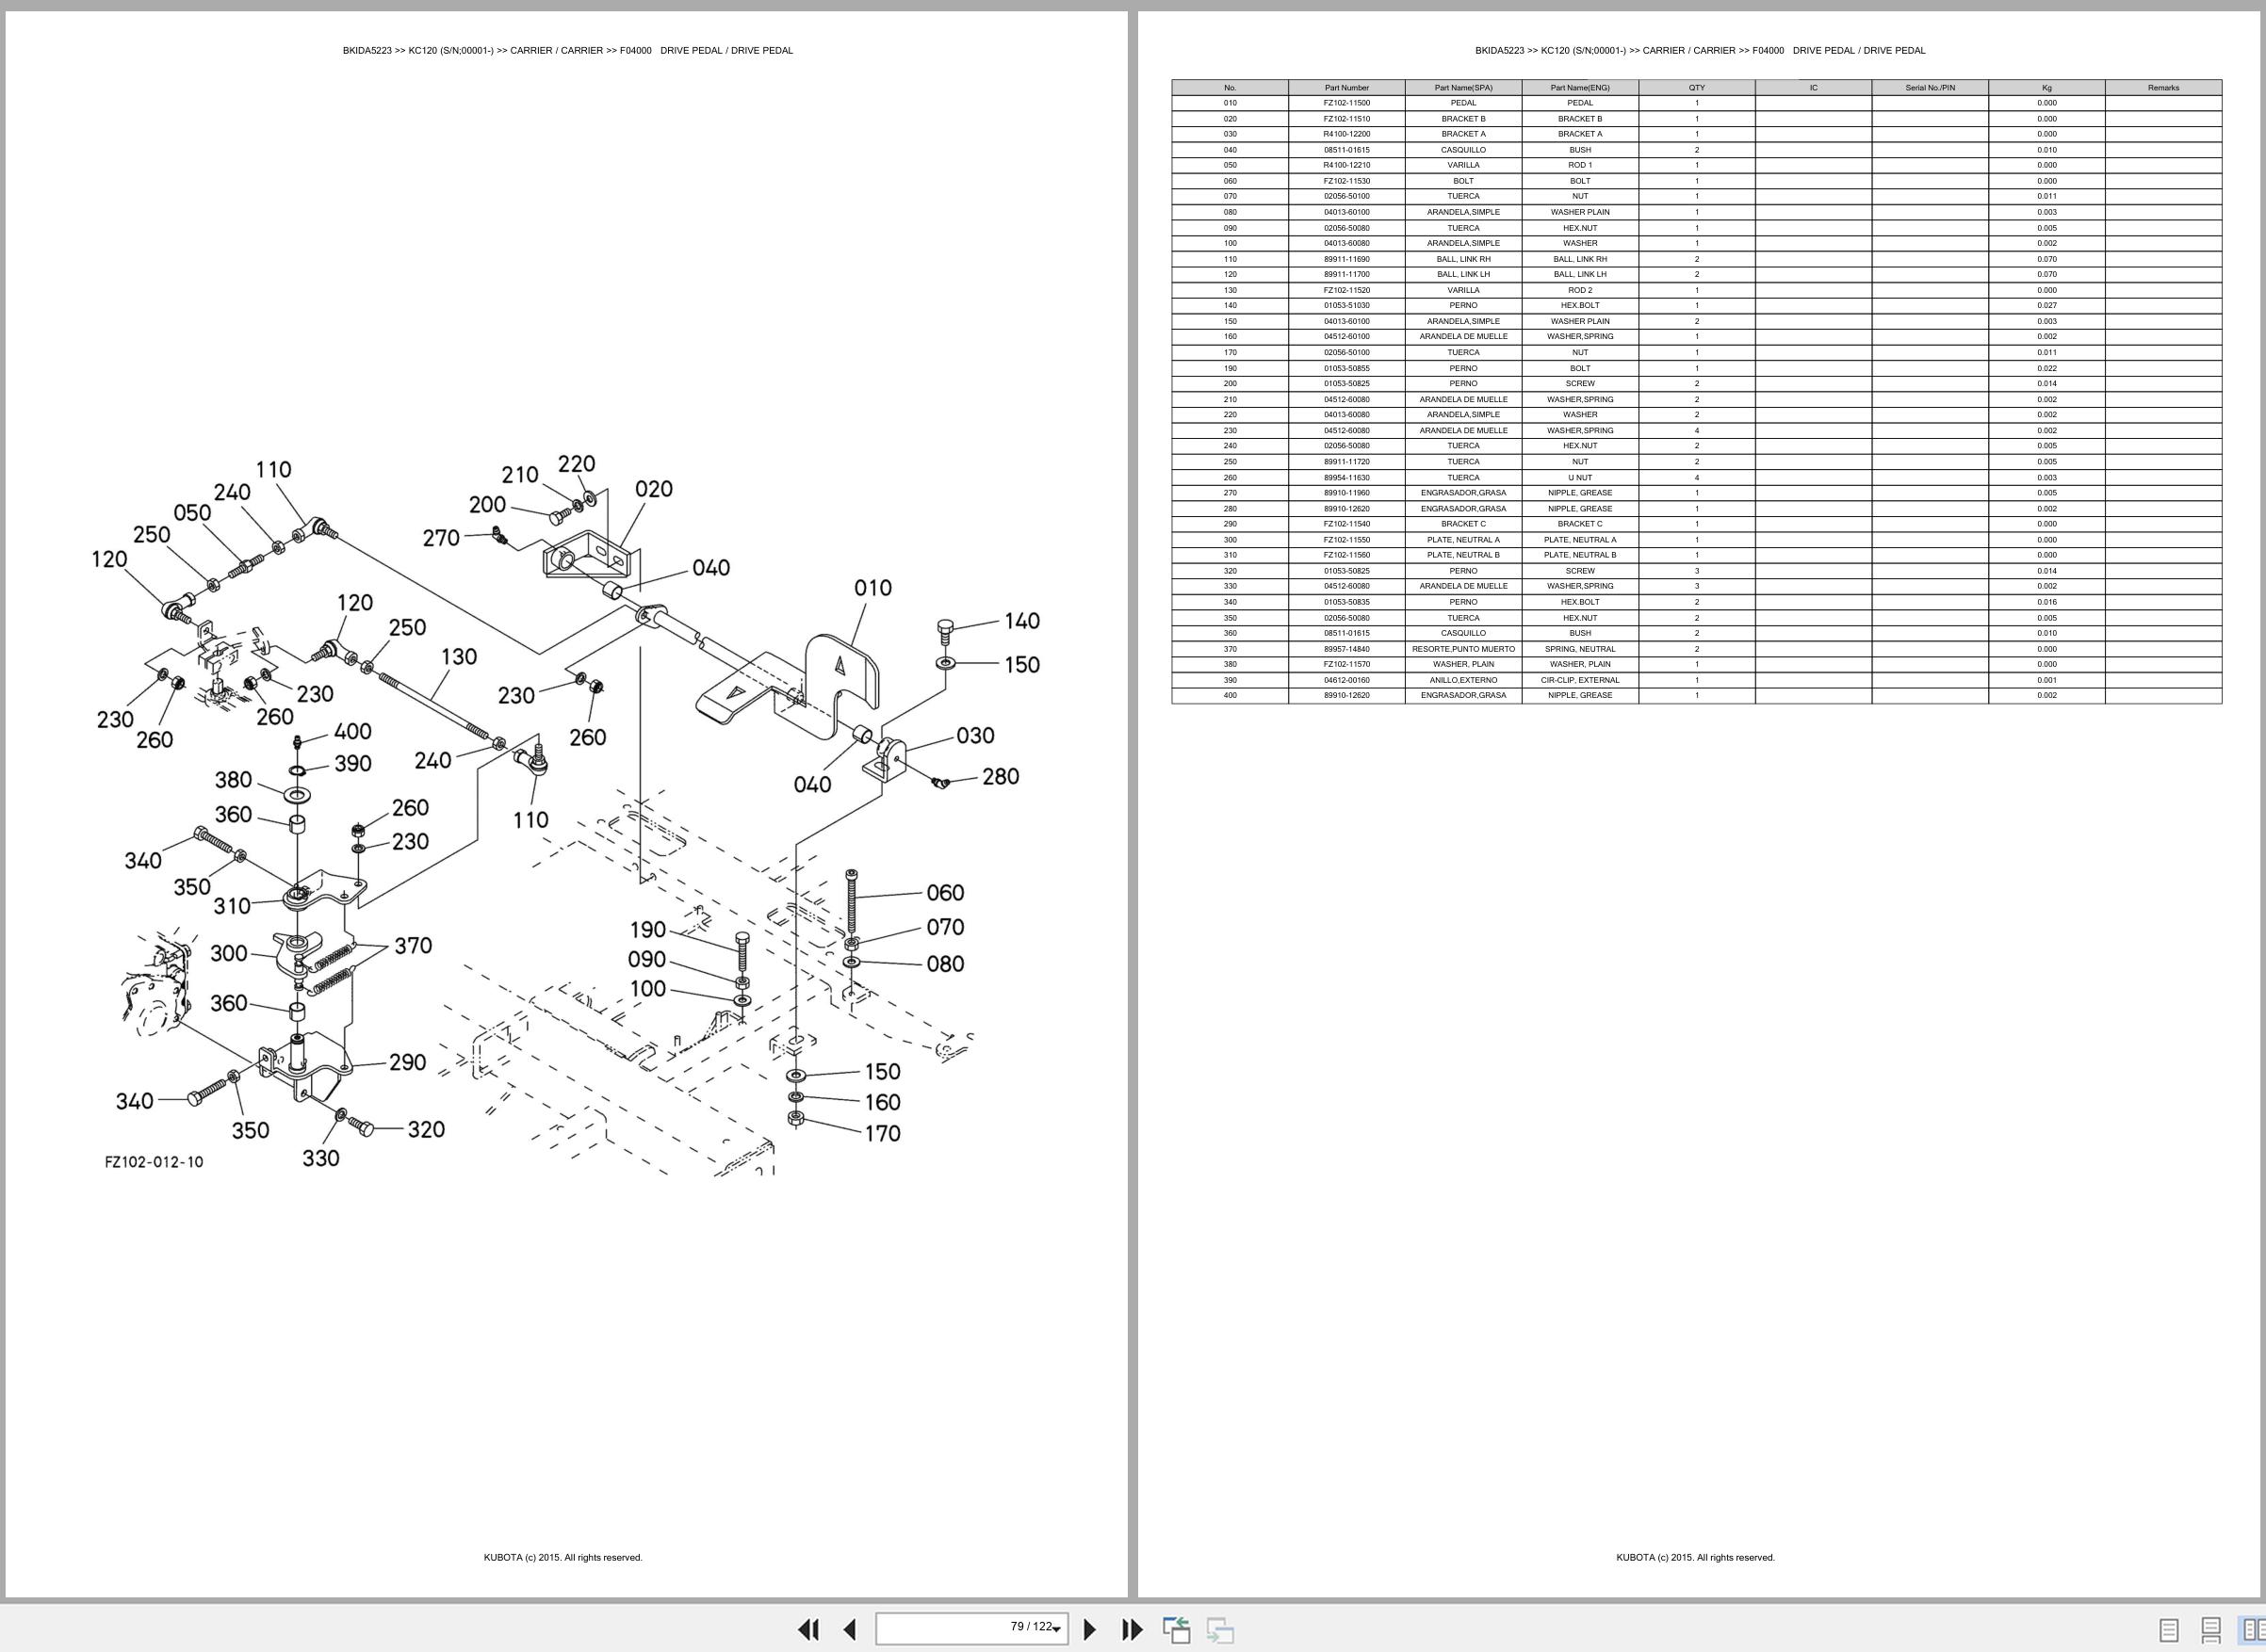The height and width of the screenshot is (1652, 2266).
Task: Switch to continuous scrolling view
Action: click(x=2211, y=1630)
